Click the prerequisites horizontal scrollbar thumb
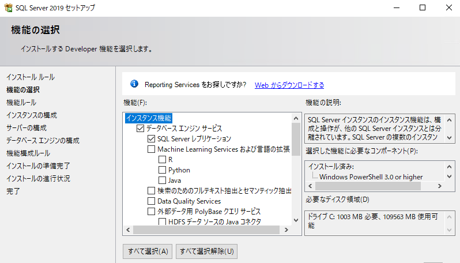 pos(368,186)
